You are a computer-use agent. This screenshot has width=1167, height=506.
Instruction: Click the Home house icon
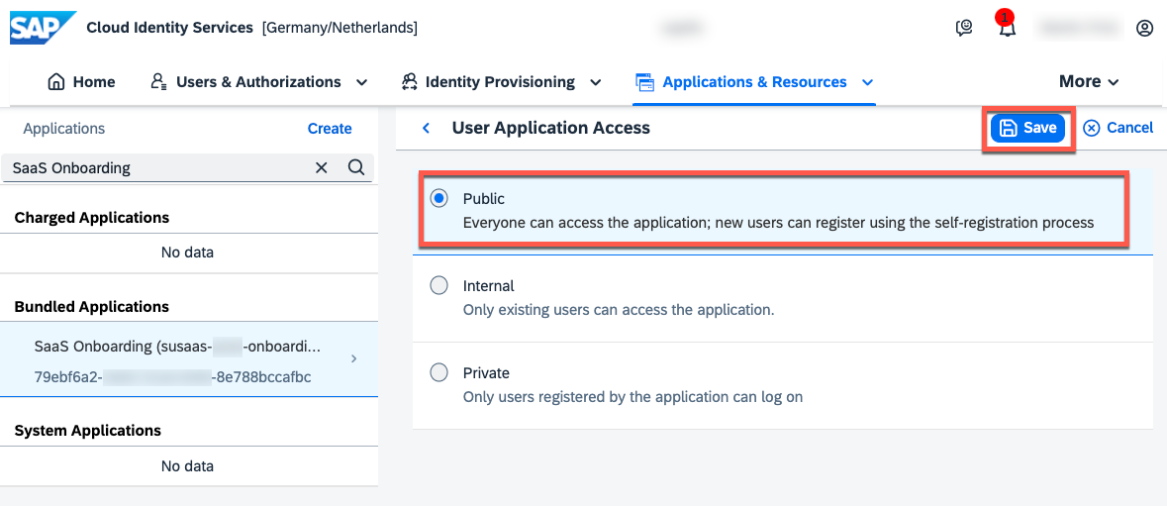point(55,82)
